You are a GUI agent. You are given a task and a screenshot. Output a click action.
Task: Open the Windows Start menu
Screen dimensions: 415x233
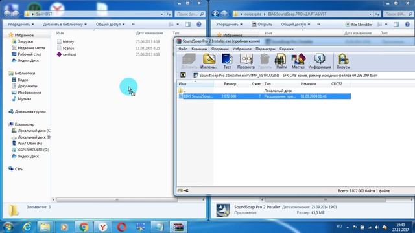click(x=8, y=227)
